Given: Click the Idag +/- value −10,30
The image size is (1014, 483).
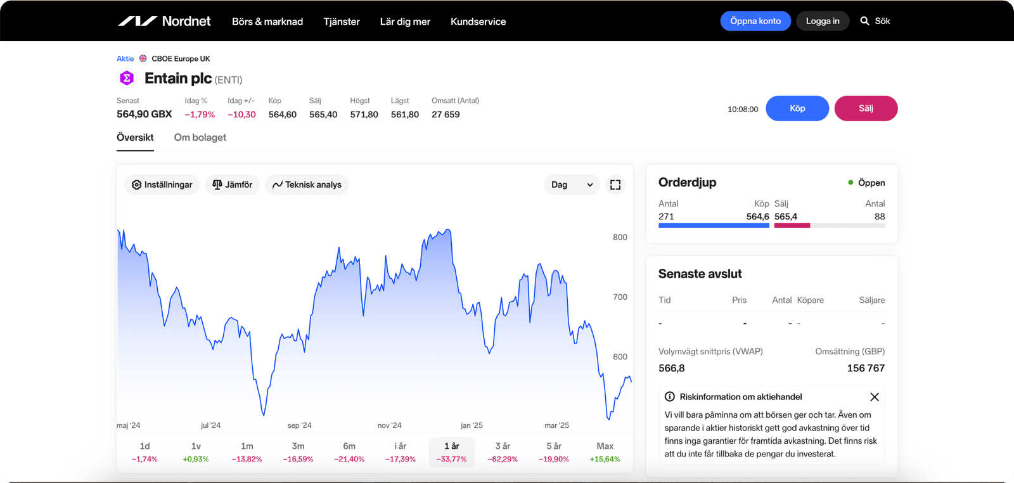Looking at the screenshot, I should pyautogui.click(x=241, y=115).
